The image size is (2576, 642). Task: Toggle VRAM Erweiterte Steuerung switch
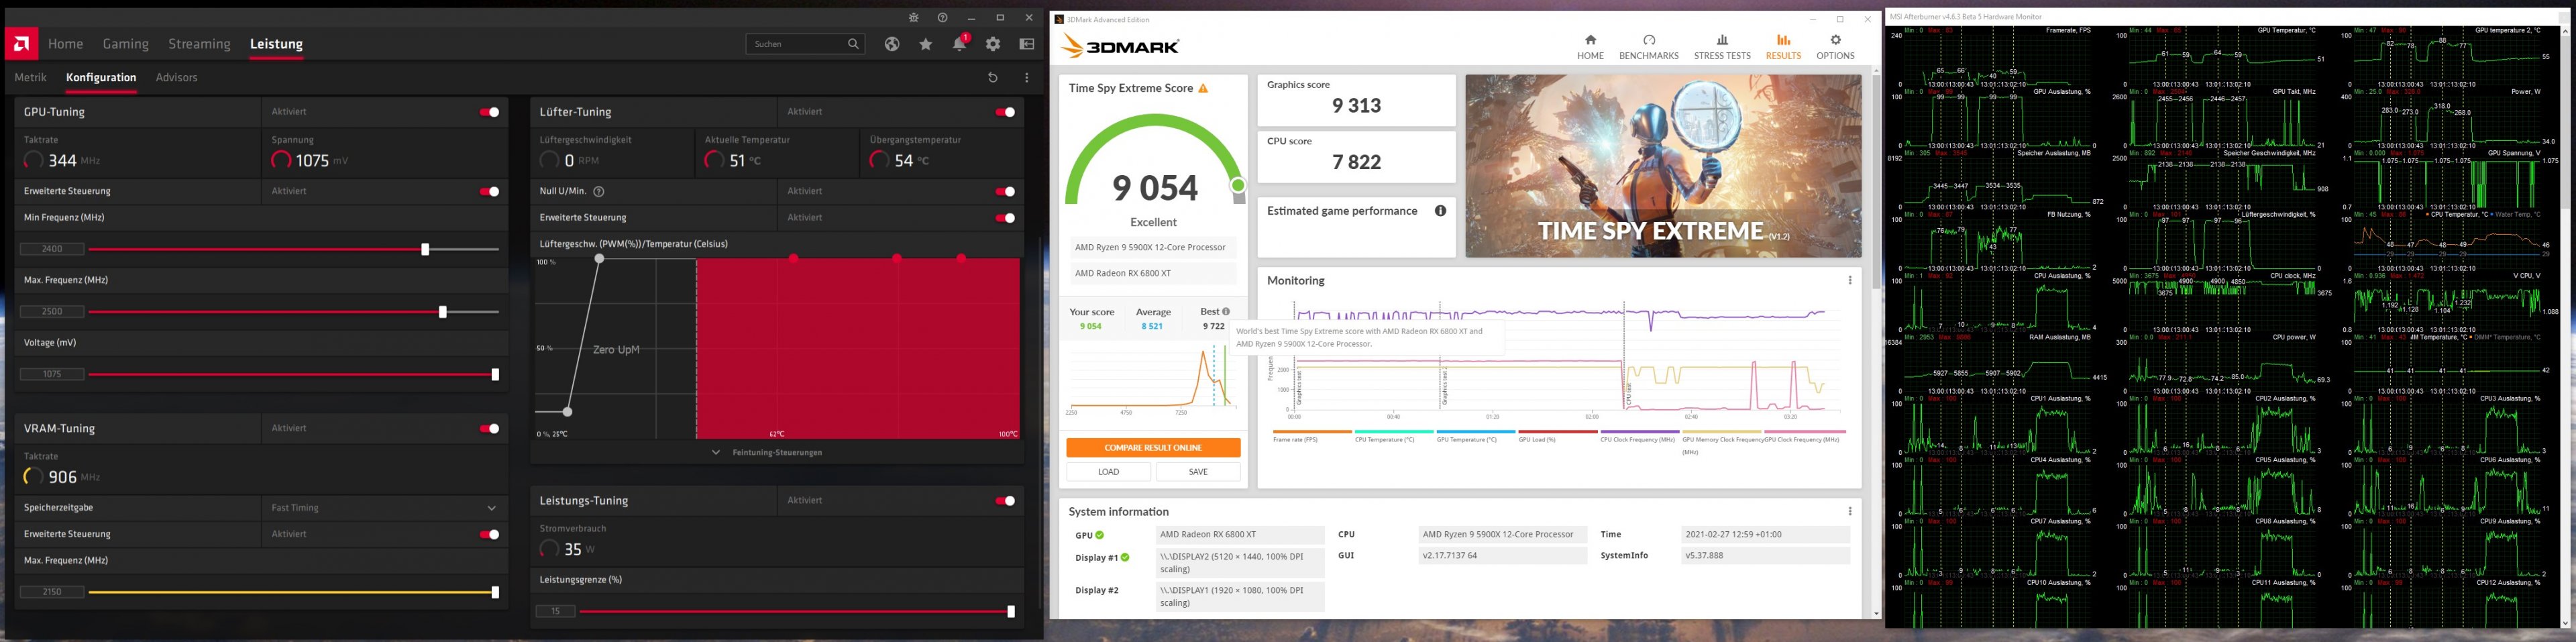point(490,534)
